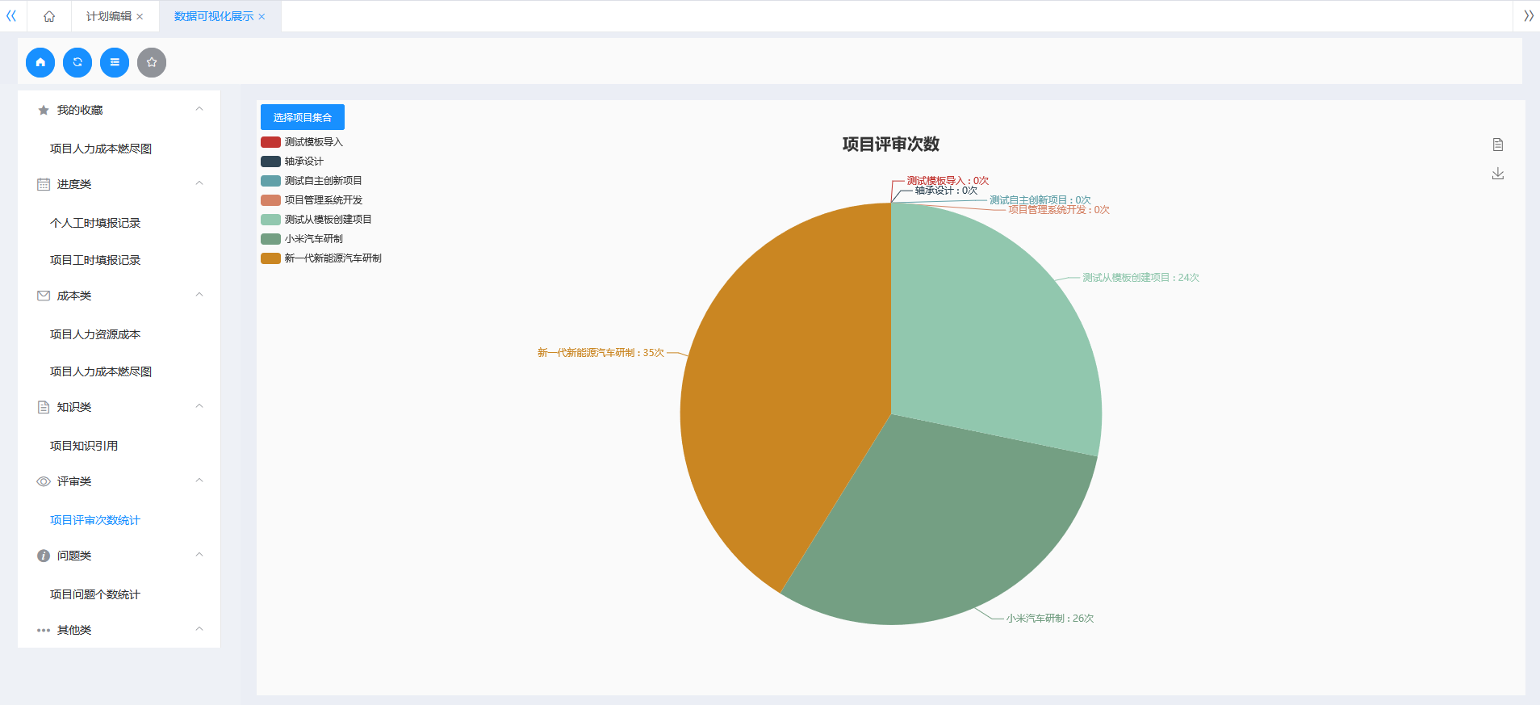The width and height of the screenshot is (1540, 705).
Task: Click pie label 新一代新能源汽车研制 : 35次
Action: (x=601, y=353)
